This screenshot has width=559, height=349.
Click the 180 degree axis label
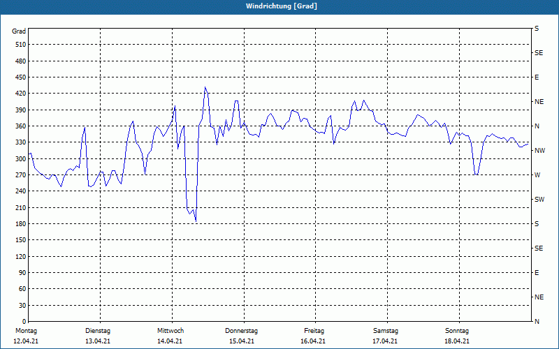tap(21, 224)
